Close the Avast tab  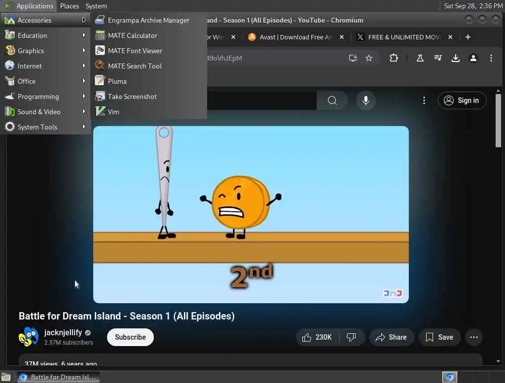click(x=342, y=37)
